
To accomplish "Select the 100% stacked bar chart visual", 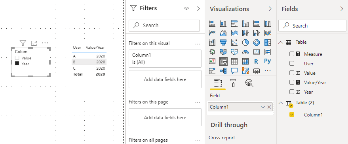I will pyautogui.click(x=257, y=23).
